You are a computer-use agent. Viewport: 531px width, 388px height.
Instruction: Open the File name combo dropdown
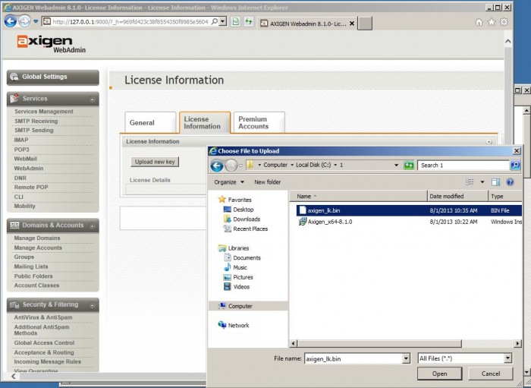point(406,358)
